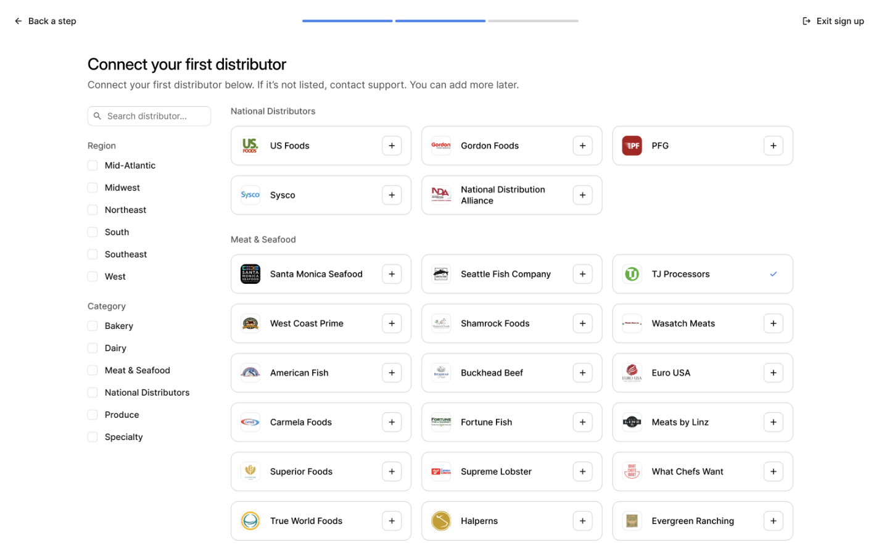887x548 pixels.
Task: Click the Santa Monica Seafood logo
Action: (250, 274)
